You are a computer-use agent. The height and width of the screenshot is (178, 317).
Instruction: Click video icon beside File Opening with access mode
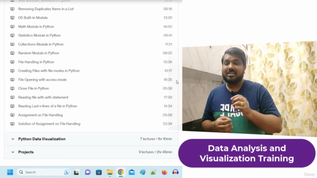pyautogui.click(x=12, y=80)
